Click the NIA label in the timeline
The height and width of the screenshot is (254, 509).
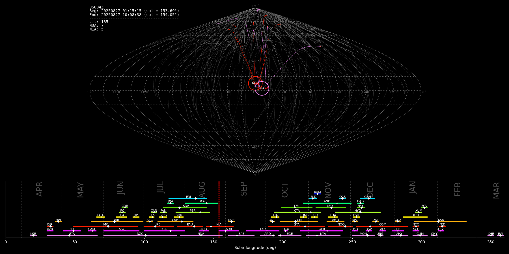[219, 225]
